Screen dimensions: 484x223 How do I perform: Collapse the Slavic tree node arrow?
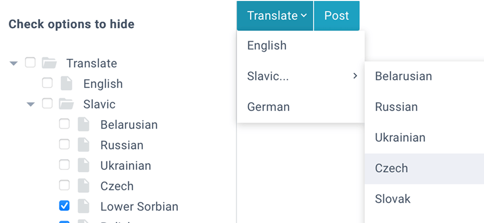click(31, 104)
